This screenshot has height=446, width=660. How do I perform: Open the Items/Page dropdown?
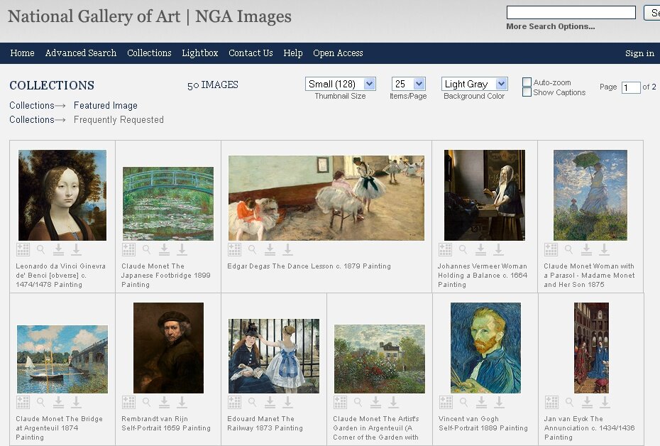click(x=408, y=84)
